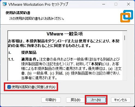Image resolution: width=135 pixels, height=107 pixels.
Task: Click the text 当事者に適用されます。
Action: click(x=39, y=78)
